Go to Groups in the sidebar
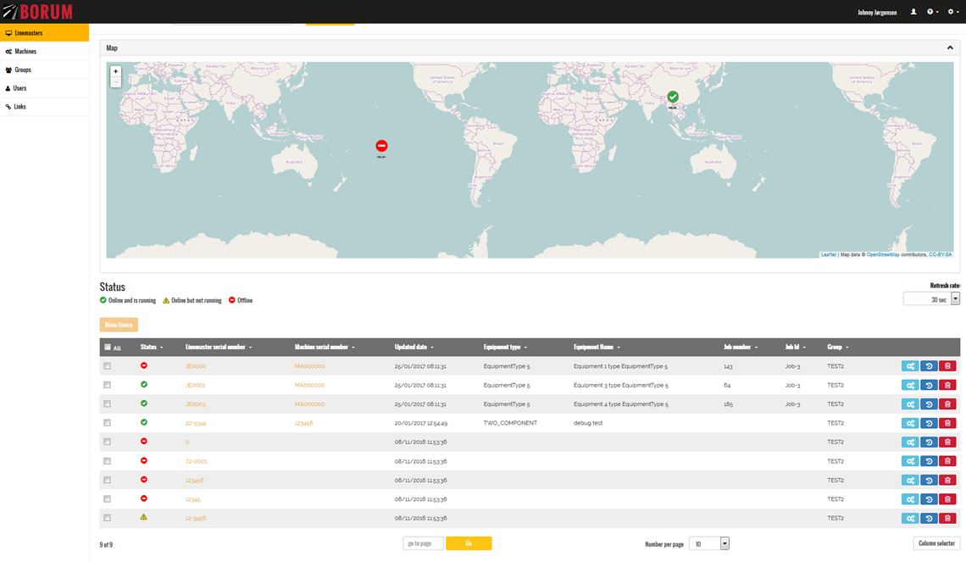Image resolution: width=966 pixels, height=562 pixels. [23, 70]
